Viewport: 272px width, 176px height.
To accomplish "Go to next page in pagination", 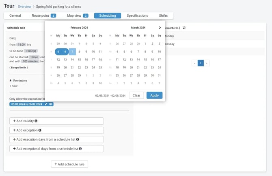I will 207,63.
